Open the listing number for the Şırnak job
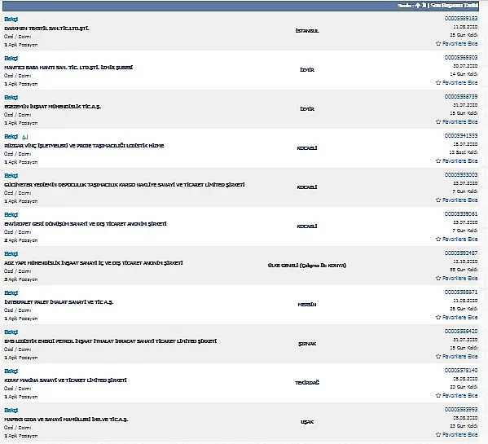 tap(461, 332)
